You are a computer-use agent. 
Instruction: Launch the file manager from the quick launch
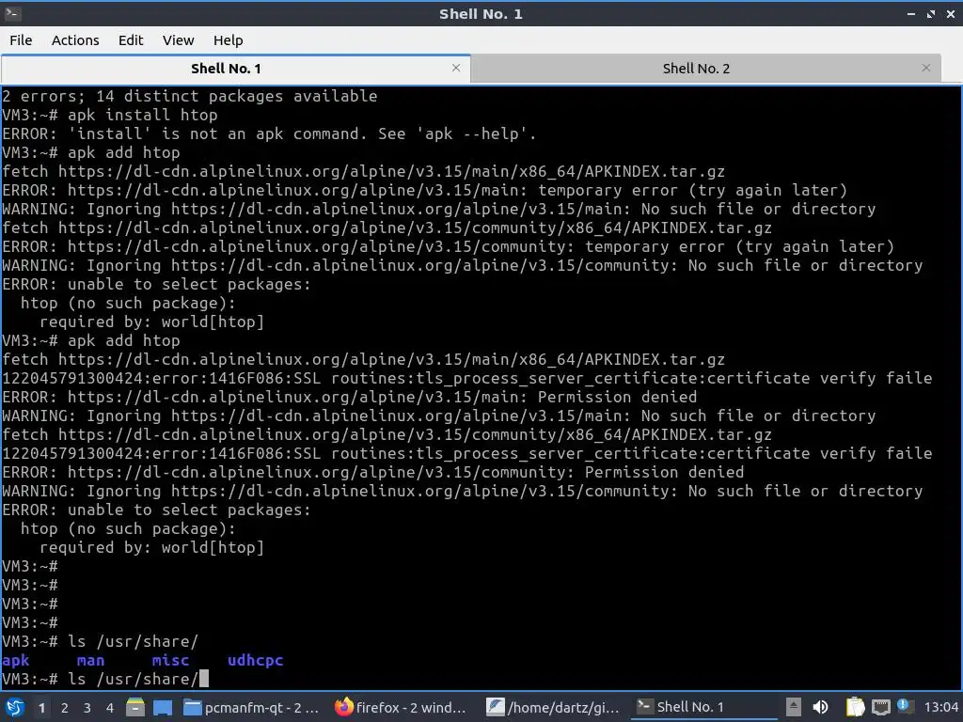[135, 707]
